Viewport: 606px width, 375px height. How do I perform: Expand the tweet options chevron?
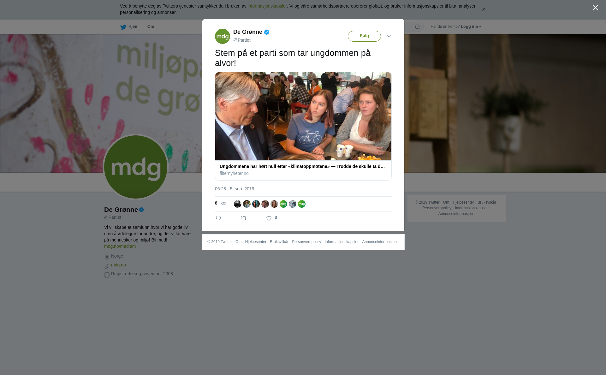389,36
